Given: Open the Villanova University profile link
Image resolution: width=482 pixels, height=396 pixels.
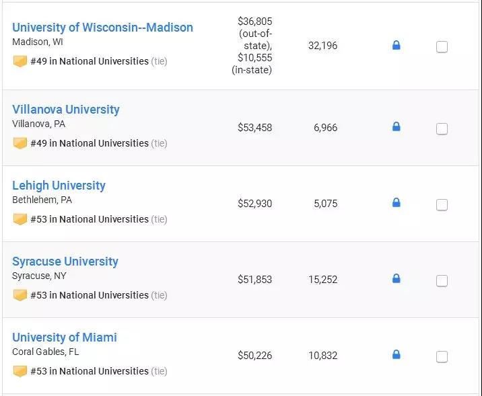Looking at the screenshot, I should click(x=66, y=110).
